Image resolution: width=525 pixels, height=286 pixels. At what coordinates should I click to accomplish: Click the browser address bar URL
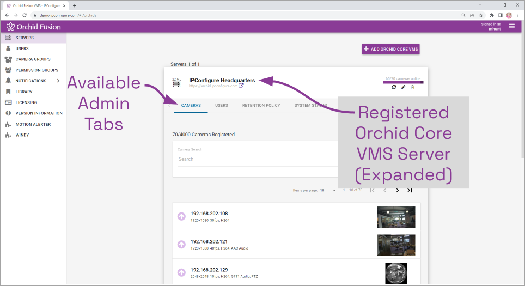[68, 15]
